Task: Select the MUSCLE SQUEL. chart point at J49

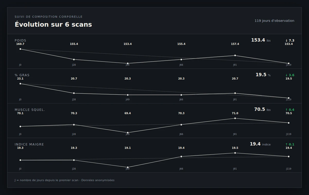Action: pyautogui.click(x=128, y=133)
